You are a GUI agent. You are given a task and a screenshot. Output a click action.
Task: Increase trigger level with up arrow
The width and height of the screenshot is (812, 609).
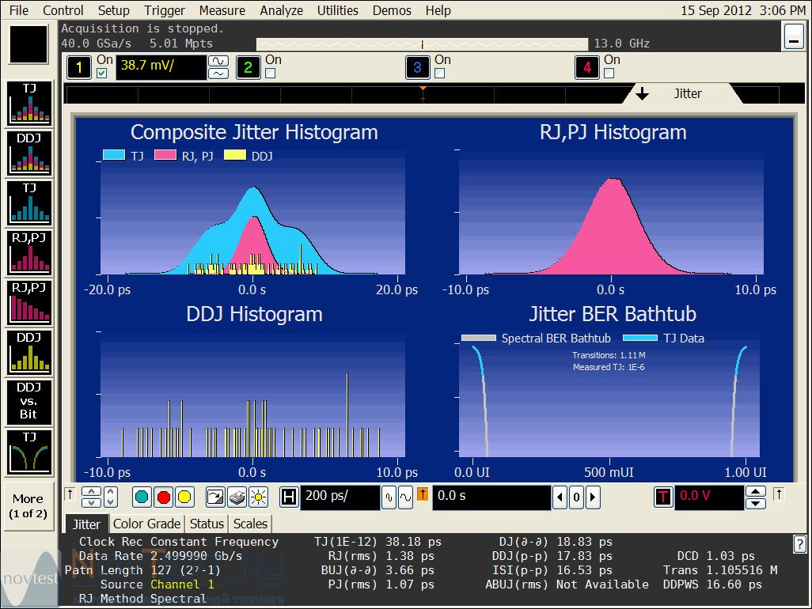click(x=757, y=491)
